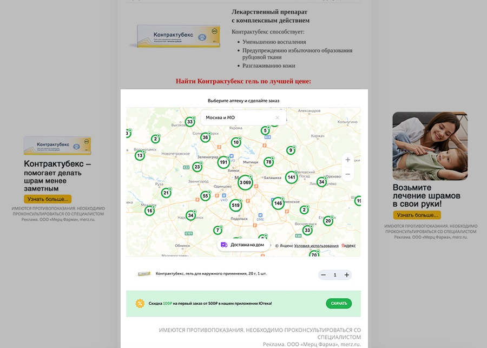Click the cluster marker 13
Image resolution: width=487 pixels, height=348 pixels.
[x=140, y=155]
